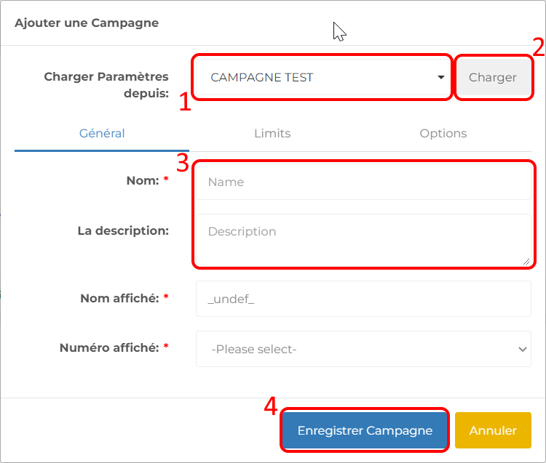546x463 pixels.
Task: Click the chevron of the Numéro affiché dropdown
Action: (522, 350)
